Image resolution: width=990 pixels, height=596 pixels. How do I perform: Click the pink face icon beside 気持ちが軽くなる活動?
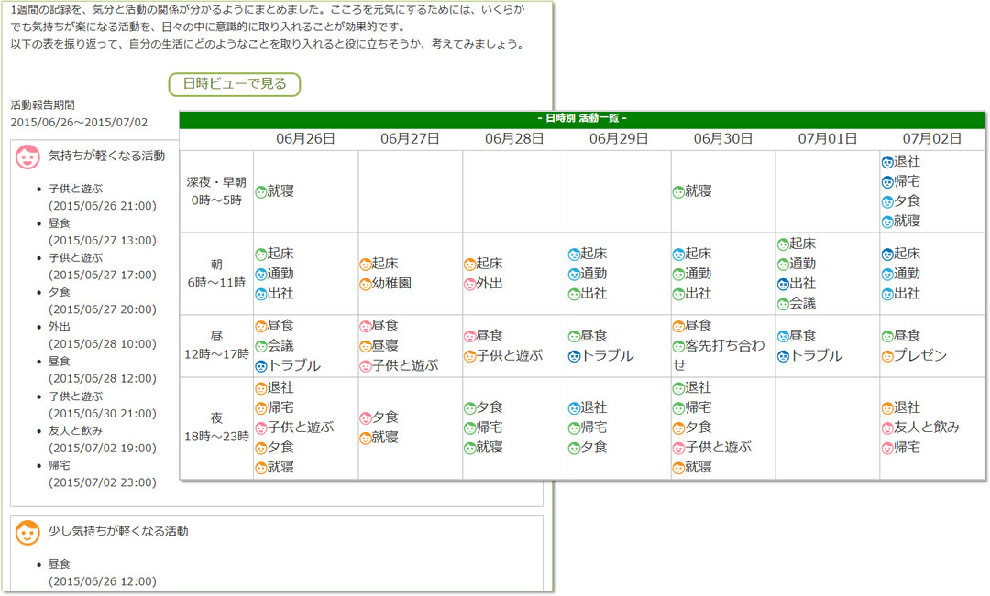pyautogui.click(x=27, y=157)
